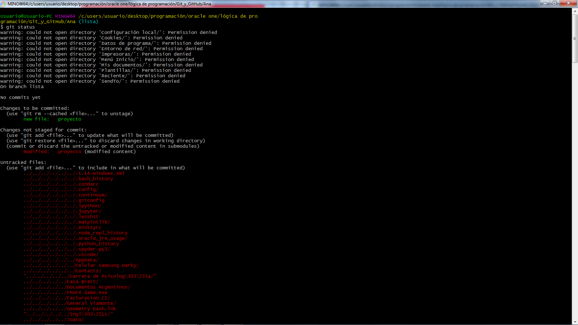The height and width of the screenshot is (325, 578).
Task: Click the '.config/' untracked entry
Action: tap(61, 190)
